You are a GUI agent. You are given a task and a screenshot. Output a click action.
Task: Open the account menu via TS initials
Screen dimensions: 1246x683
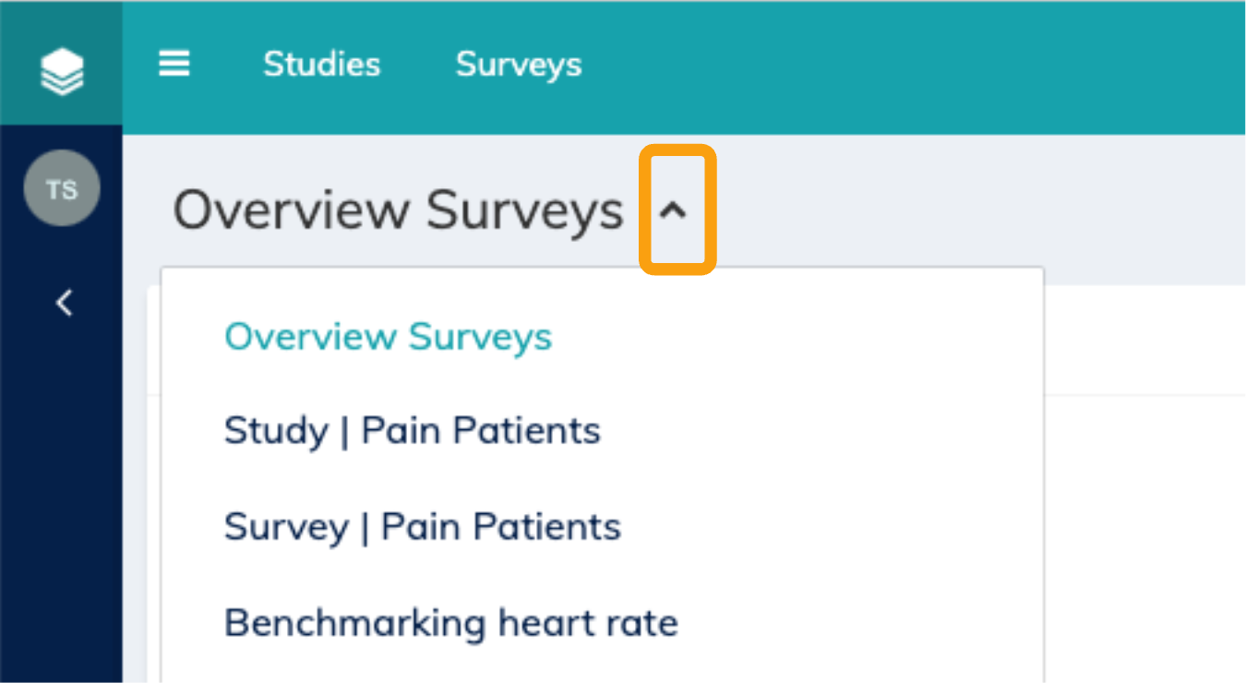pyautogui.click(x=62, y=190)
